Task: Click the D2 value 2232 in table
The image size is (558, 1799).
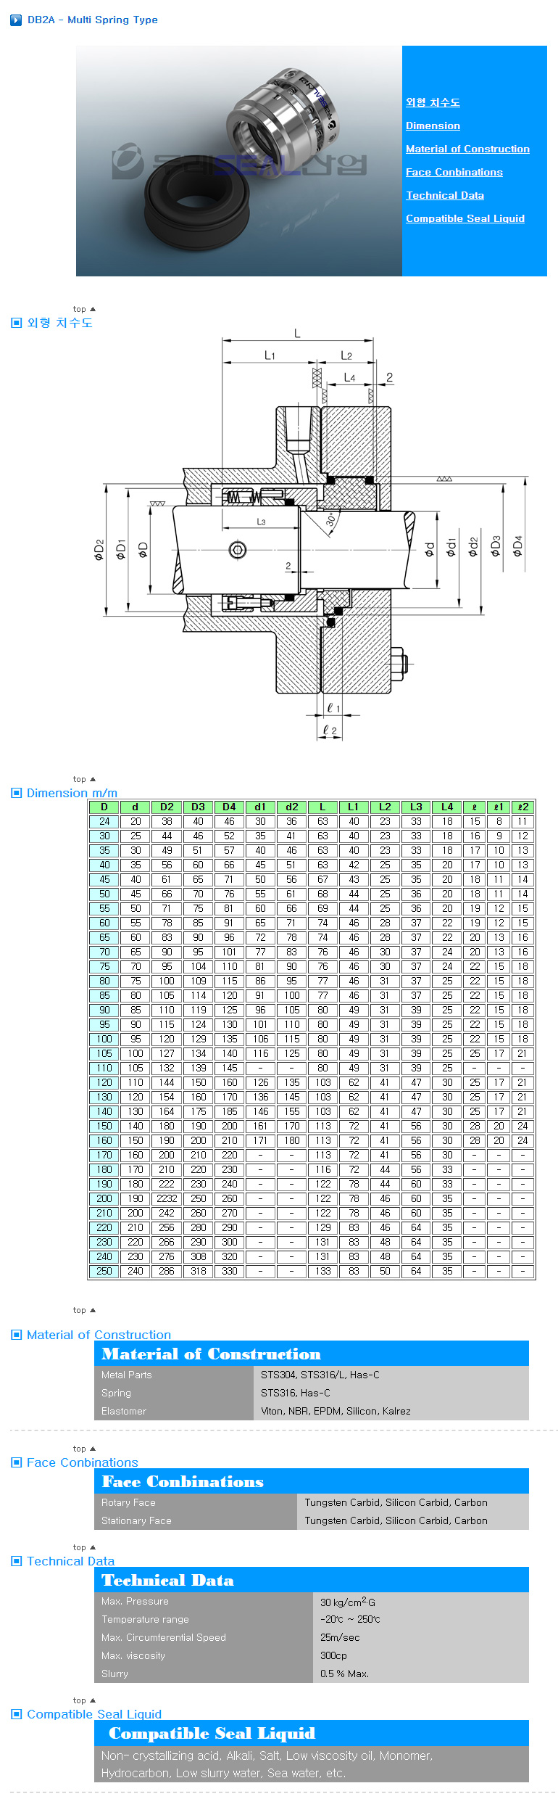Action: [x=167, y=1198]
